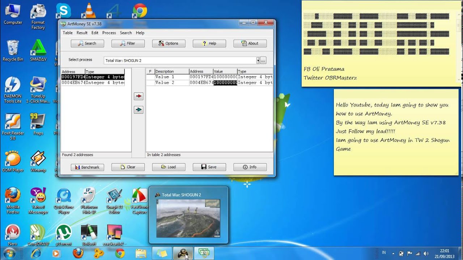Click the teal arrow transfer-all button

click(x=139, y=110)
